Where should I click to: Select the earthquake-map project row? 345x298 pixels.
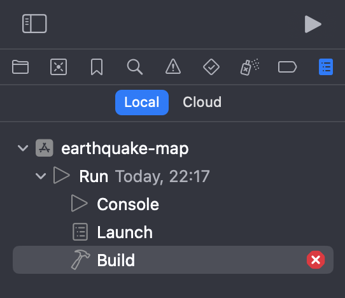(173, 148)
